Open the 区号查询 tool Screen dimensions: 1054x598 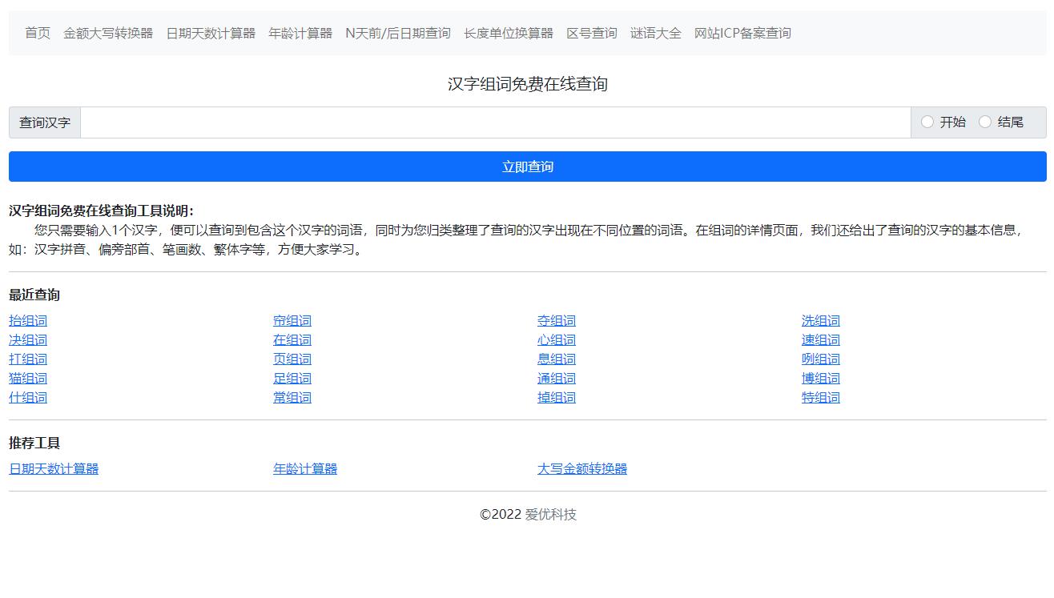590,34
